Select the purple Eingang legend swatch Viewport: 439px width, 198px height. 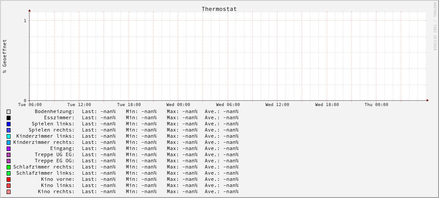click(8, 149)
